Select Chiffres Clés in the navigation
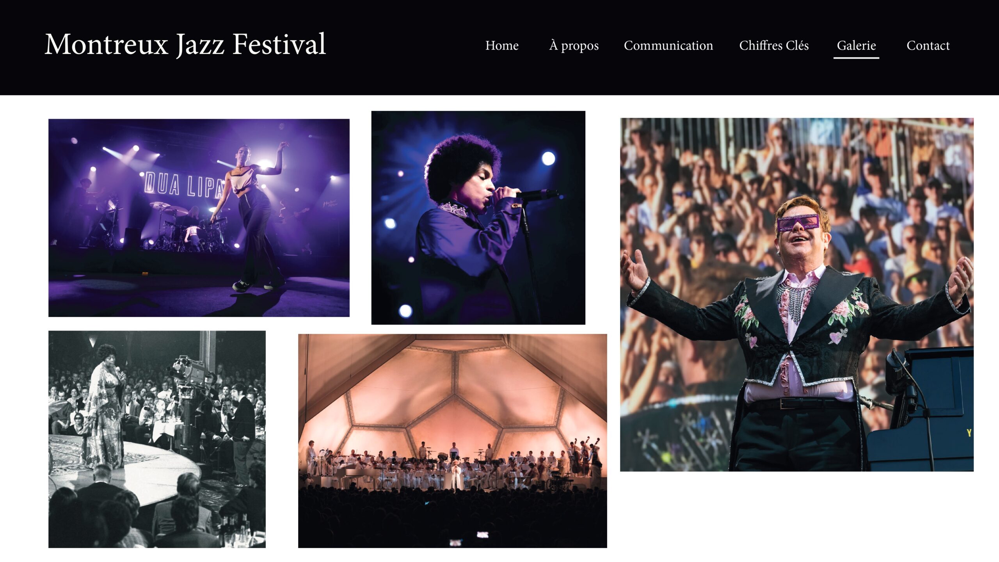Screen dimensions: 999x562 click(x=774, y=45)
